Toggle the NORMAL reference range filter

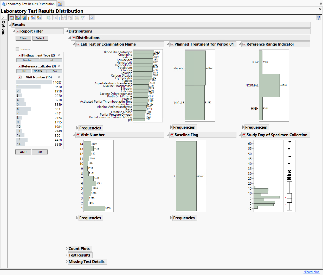39,71
